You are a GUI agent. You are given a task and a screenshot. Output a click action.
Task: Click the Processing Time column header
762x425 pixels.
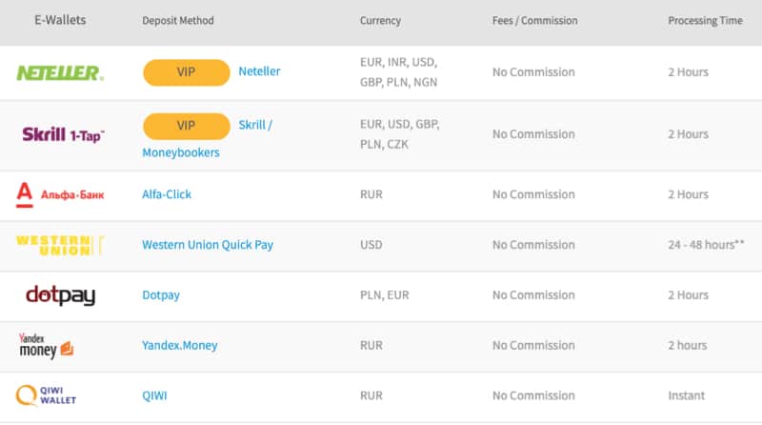coord(705,21)
